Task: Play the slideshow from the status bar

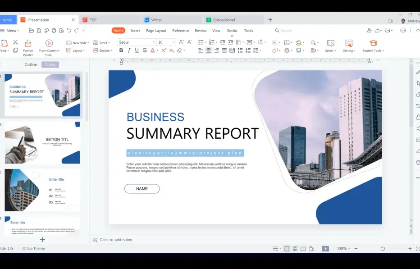Action: tap(325, 249)
